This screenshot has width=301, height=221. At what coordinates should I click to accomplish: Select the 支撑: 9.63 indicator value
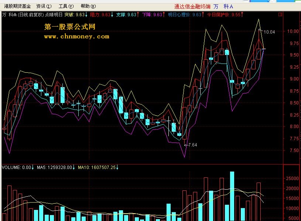[127, 15]
